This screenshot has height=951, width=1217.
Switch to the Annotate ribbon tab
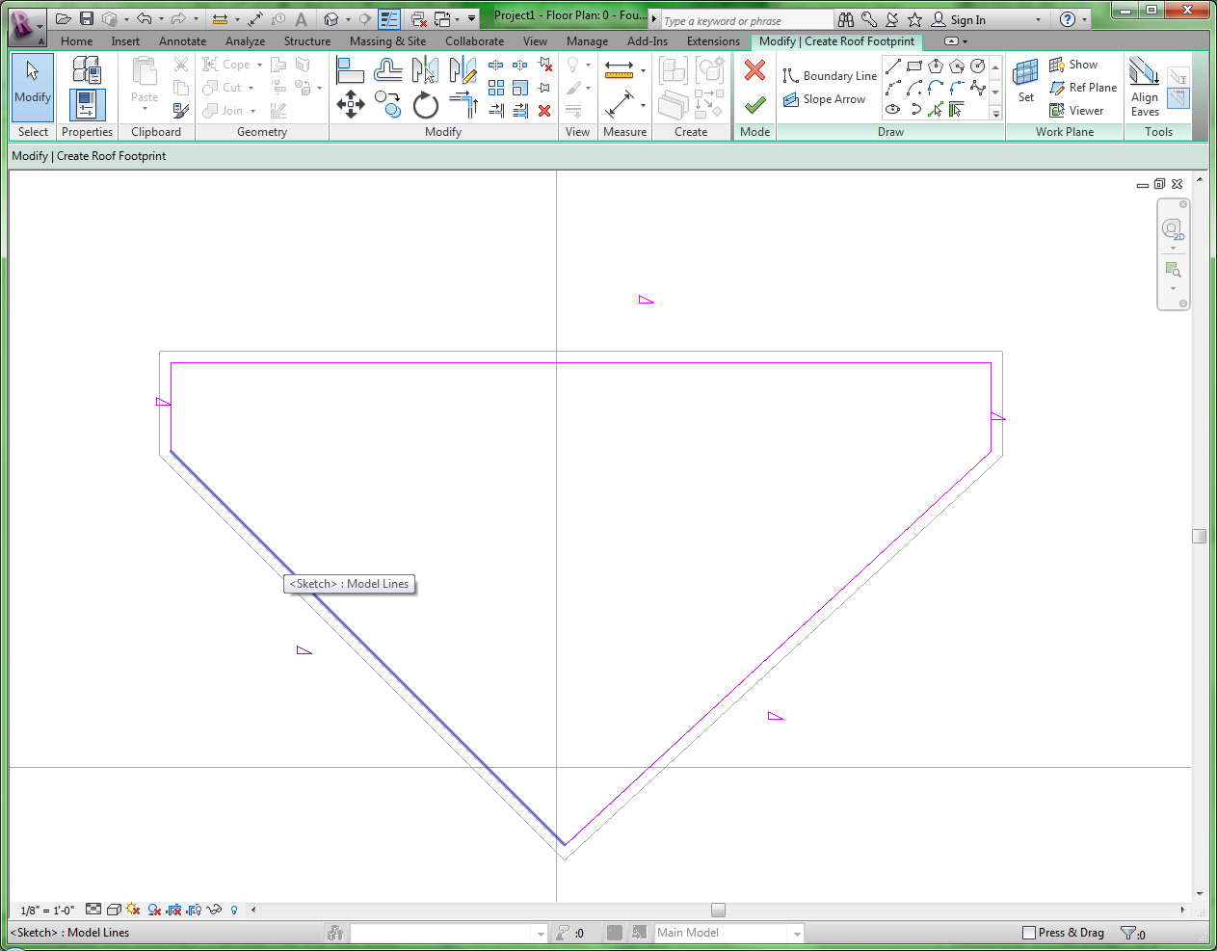coord(182,41)
